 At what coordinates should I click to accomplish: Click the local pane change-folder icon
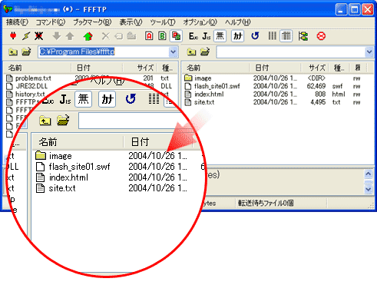pyautogui.click(x=26, y=52)
